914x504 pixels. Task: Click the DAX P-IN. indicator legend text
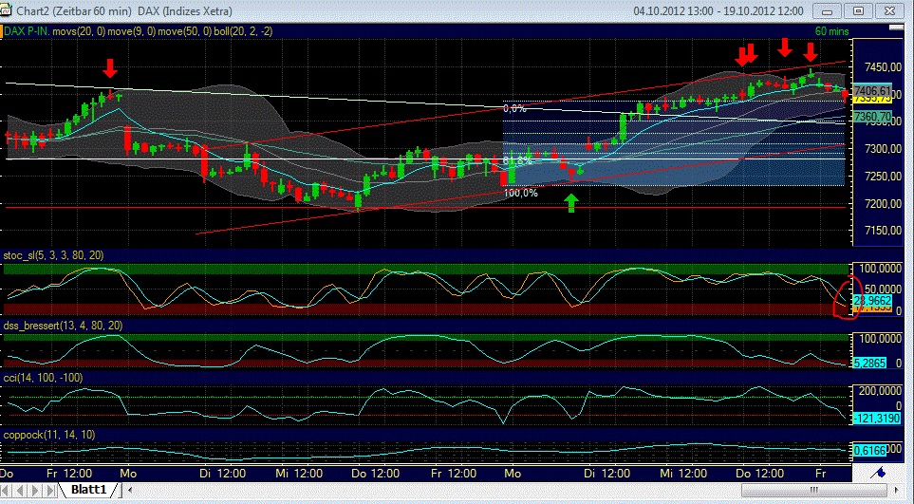(27, 31)
